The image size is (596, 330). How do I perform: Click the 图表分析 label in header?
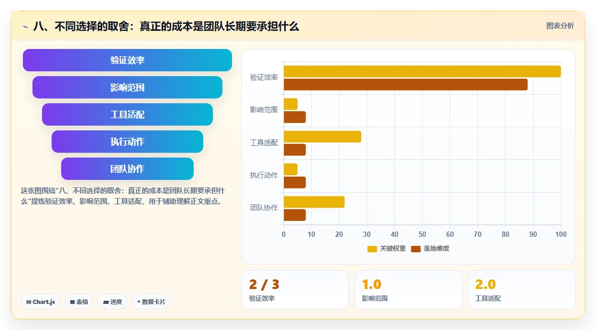560,26
